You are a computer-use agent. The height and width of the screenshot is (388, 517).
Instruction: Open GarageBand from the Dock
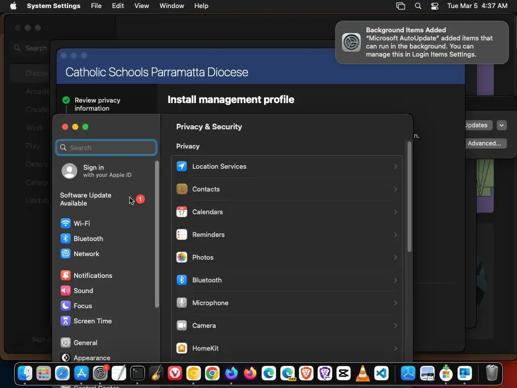157,373
